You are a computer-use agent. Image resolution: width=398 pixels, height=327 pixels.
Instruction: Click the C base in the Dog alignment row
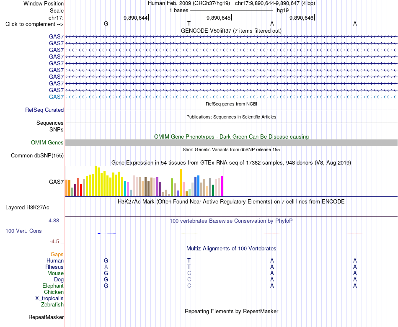point(189,280)
